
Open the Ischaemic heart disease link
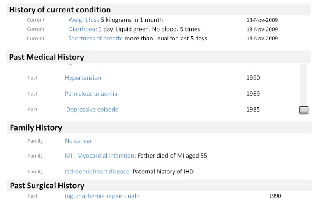(98, 171)
